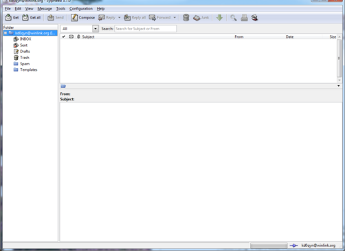Sort messages by Subject column
Screen dimensions: 345x251
88,36
